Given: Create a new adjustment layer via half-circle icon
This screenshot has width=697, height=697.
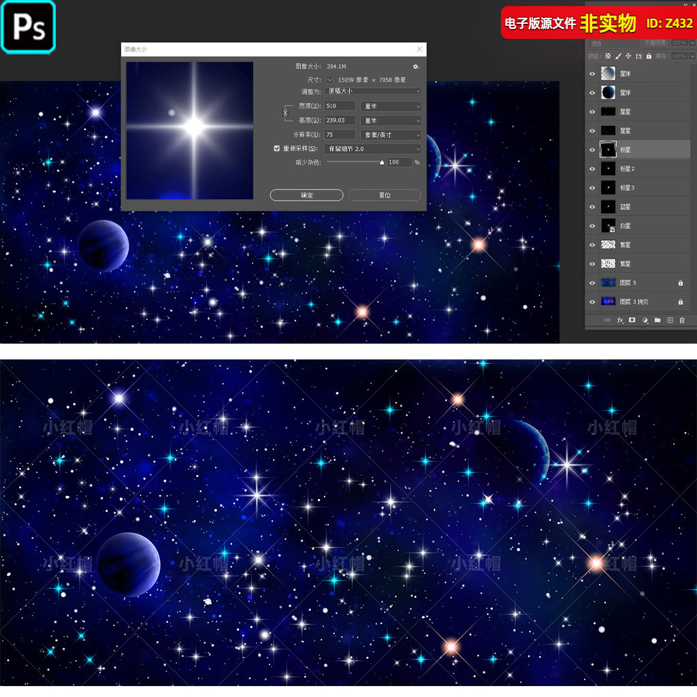Looking at the screenshot, I should (x=645, y=320).
